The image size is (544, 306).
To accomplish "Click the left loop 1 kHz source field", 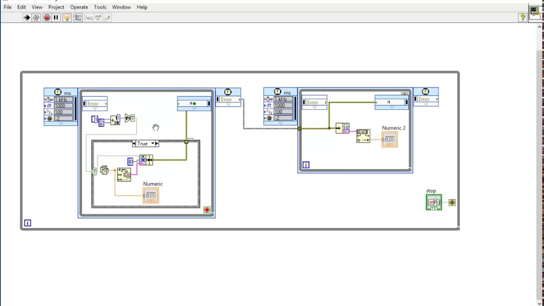I will pyautogui.click(x=63, y=99).
